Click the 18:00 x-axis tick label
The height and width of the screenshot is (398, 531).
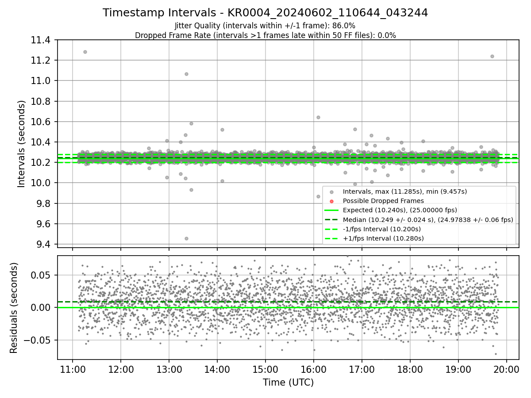(410, 368)
